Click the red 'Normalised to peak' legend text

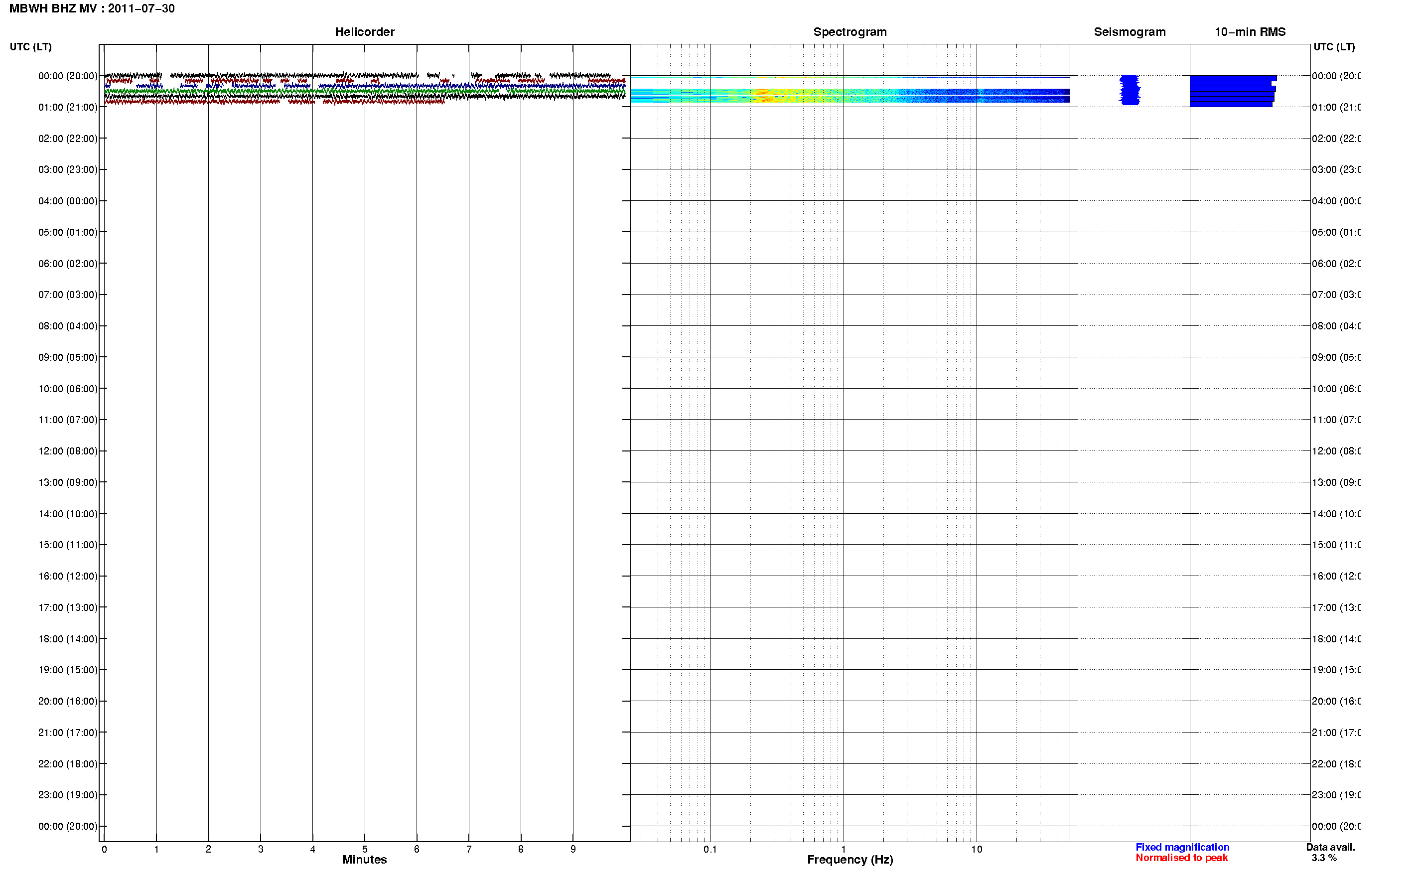point(1181,858)
